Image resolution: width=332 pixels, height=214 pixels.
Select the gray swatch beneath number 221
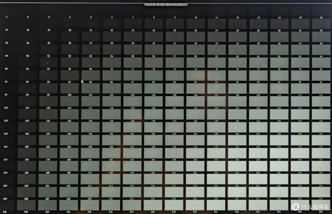tap(258, 192)
